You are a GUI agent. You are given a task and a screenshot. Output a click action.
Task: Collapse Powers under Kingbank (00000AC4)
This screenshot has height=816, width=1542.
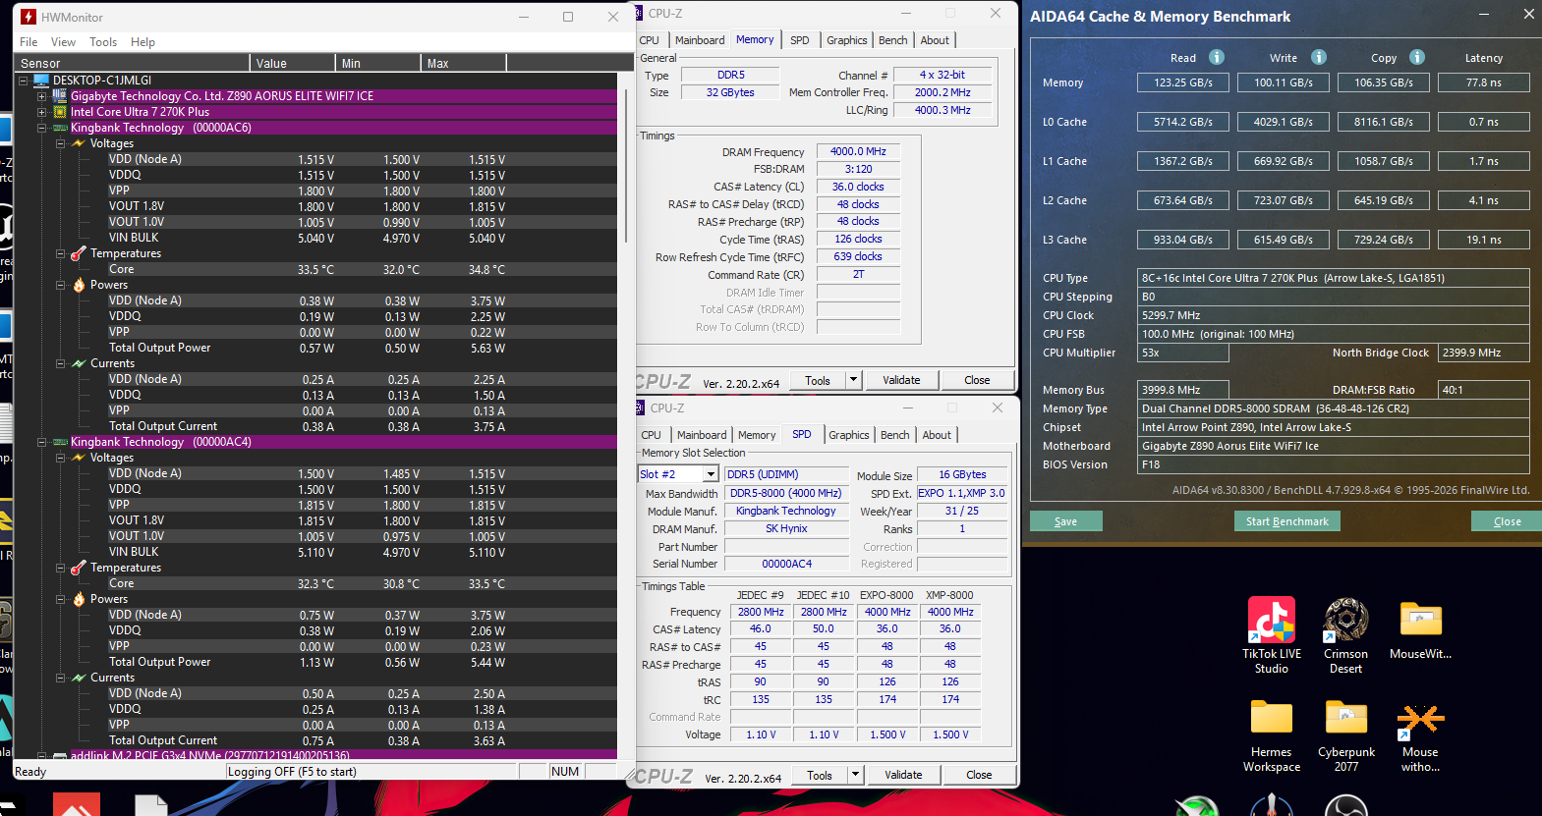[60, 599]
